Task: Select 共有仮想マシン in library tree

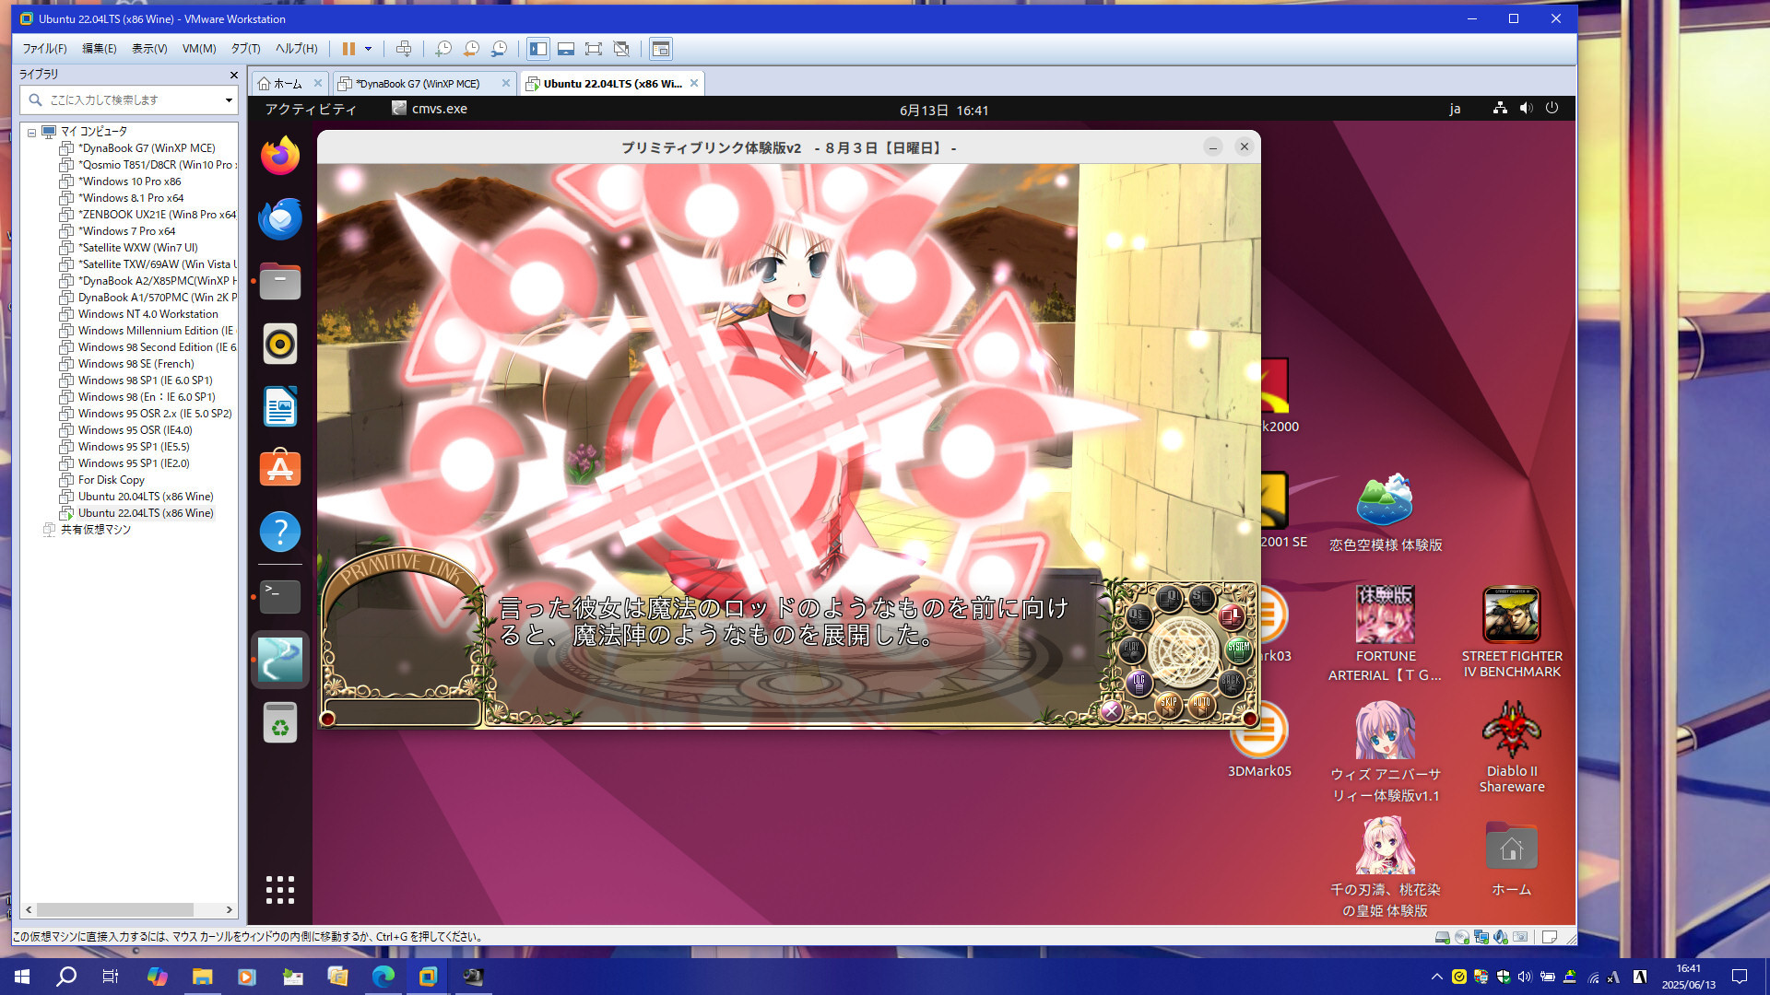Action: pyautogui.click(x=95, y=530)
